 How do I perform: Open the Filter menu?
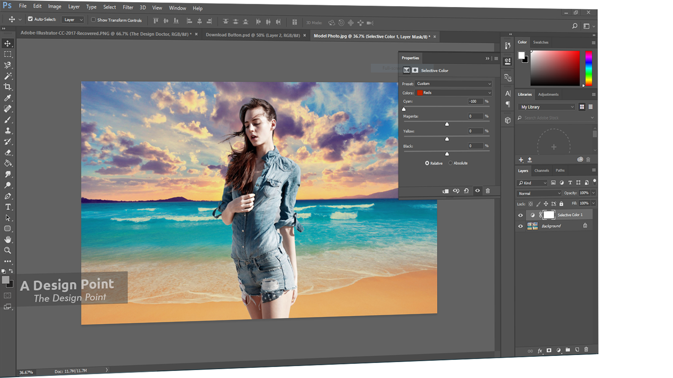pyautogui.click(x=128, y=7)
